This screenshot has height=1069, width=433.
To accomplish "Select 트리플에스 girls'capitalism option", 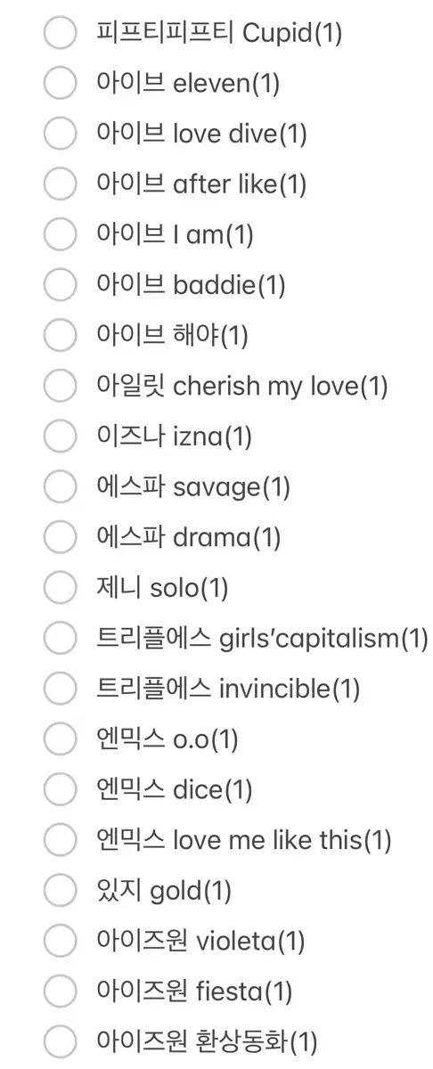I will [x=61, y=638].
